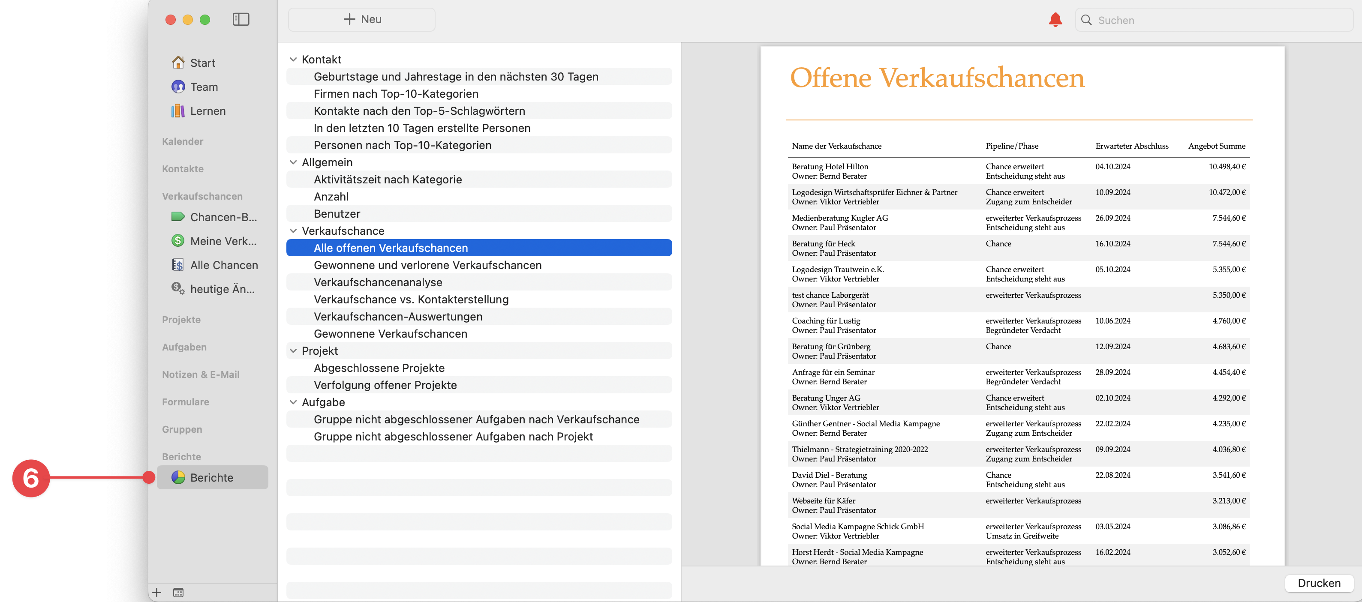Click the calendar icon at sidebar bottom

click(178, 593)
